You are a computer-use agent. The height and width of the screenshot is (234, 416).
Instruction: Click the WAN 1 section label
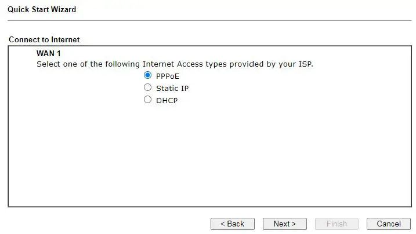pos(49,53)
